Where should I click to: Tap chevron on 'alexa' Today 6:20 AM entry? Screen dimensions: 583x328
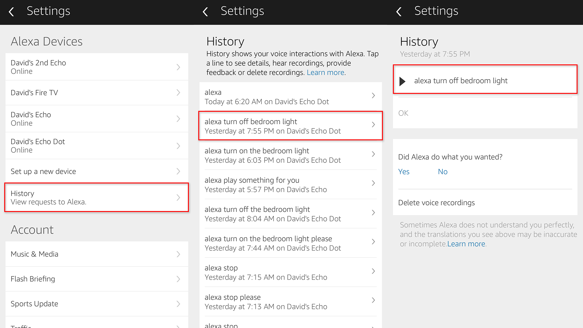coord(373,96)
